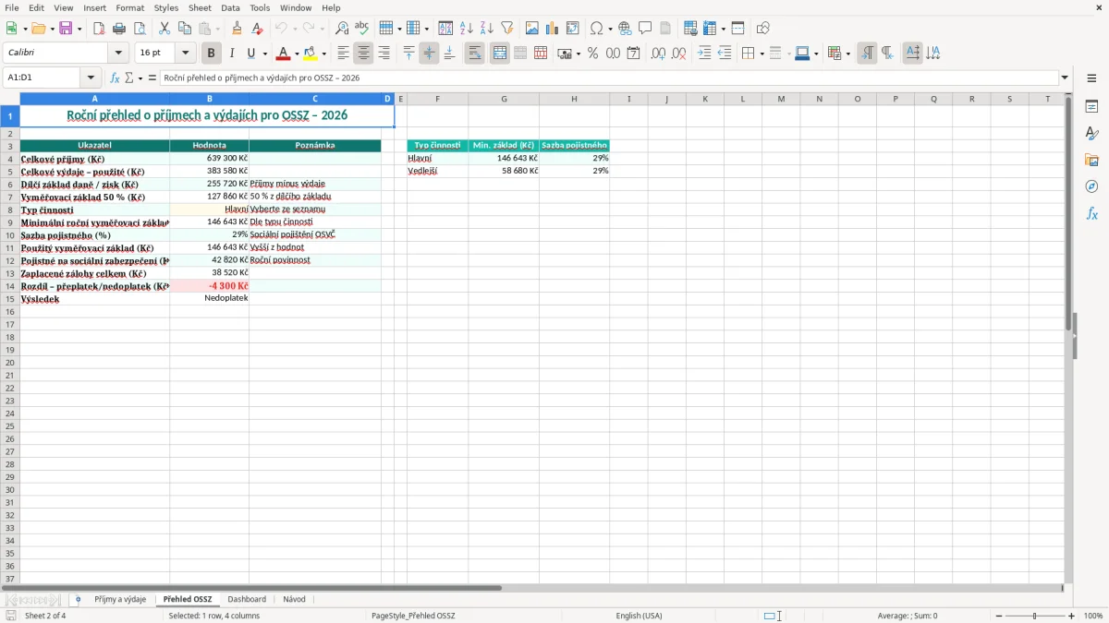The image size is (1109, 623).
Task: Open the Sidebar Functions panel
Action: coord(1091,213)
